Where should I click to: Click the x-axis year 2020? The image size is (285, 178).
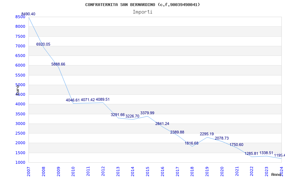click(222, 172)
